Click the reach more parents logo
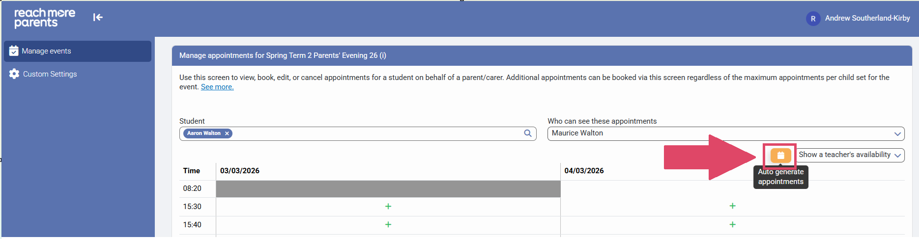This screenshot has width=919, height=239. pyautogui.click(x=44, y=18)
